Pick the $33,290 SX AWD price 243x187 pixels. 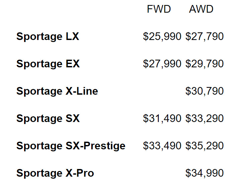click(205, 118)
